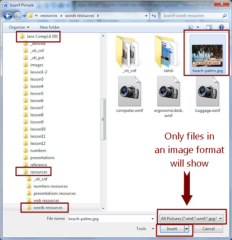Select the lesson9 folder

coord(34,122)
